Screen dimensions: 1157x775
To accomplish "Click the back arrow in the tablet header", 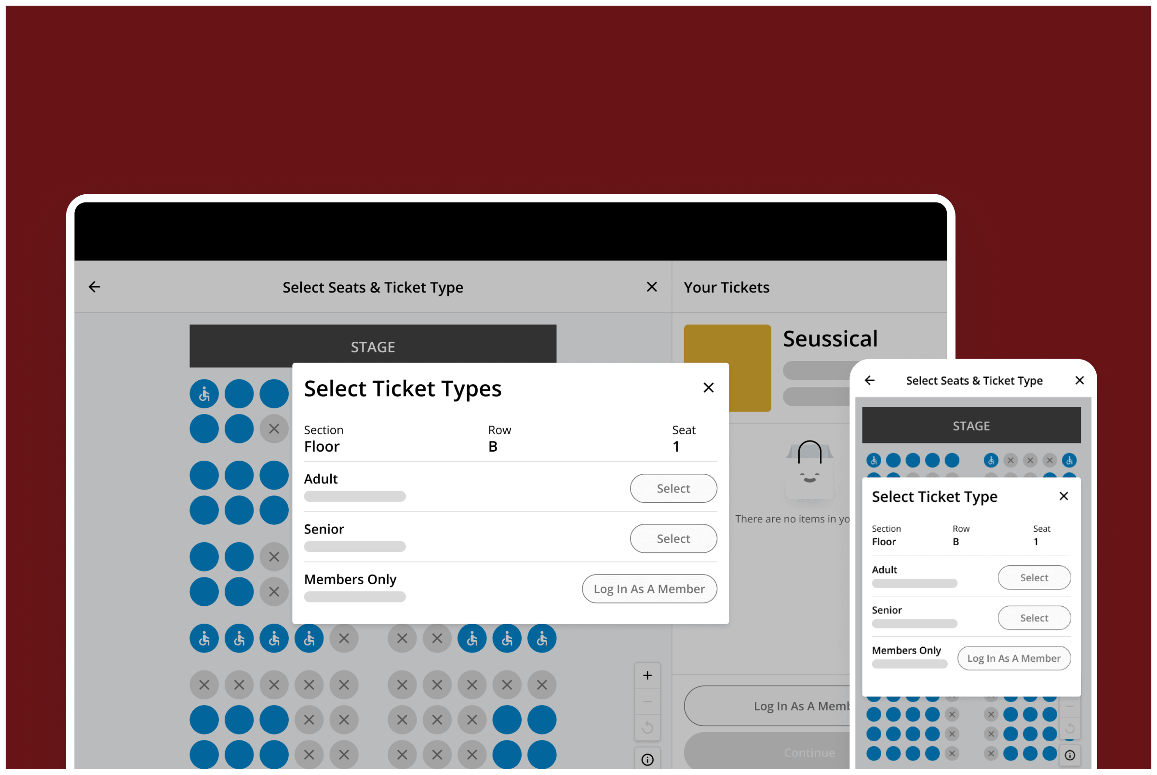I will [94, 287].
